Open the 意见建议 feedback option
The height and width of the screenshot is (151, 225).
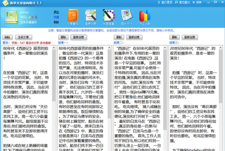(184, 2)
